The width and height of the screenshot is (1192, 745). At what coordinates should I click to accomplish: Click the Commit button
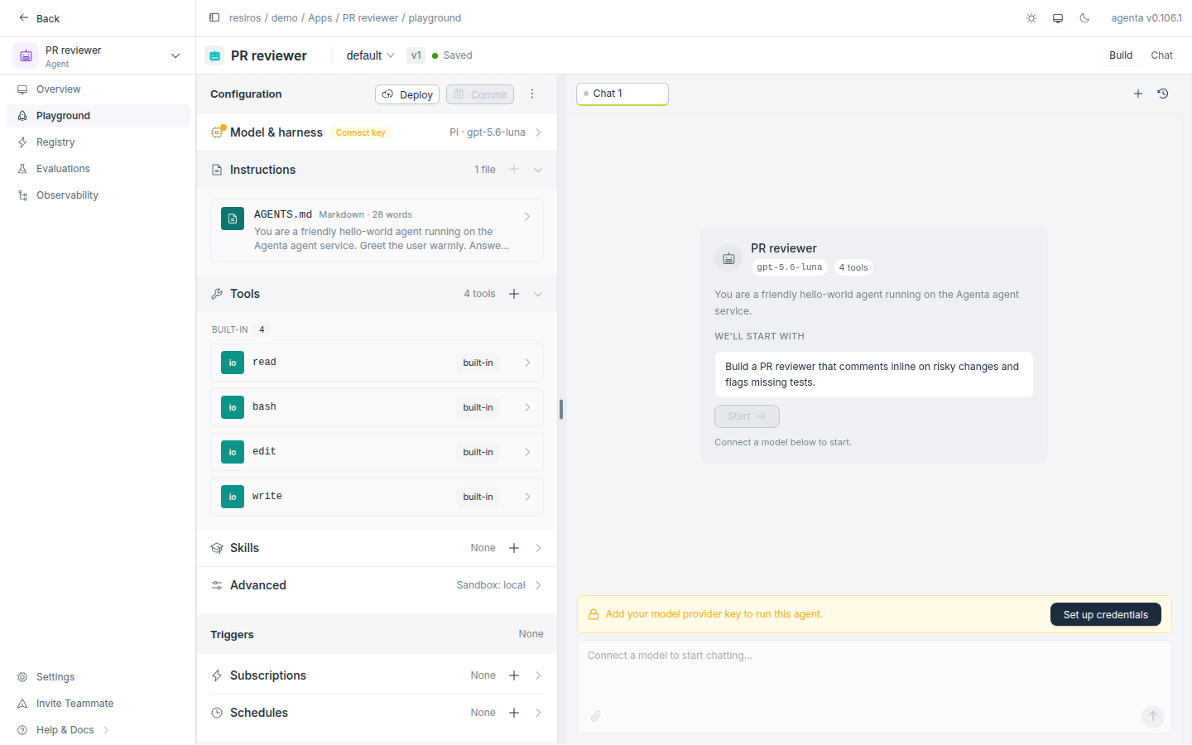coord(480,94)
